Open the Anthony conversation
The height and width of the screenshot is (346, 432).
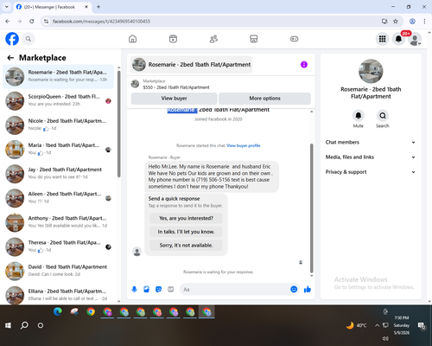point(58,222)
